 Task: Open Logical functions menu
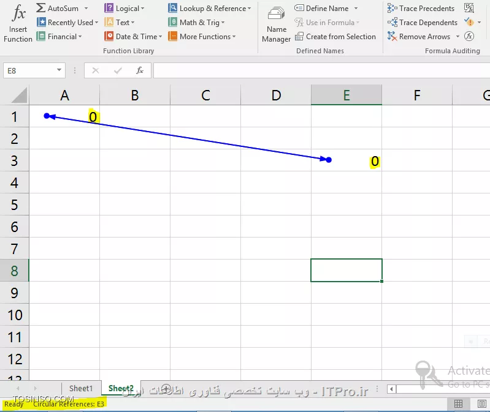click(124, 9)
